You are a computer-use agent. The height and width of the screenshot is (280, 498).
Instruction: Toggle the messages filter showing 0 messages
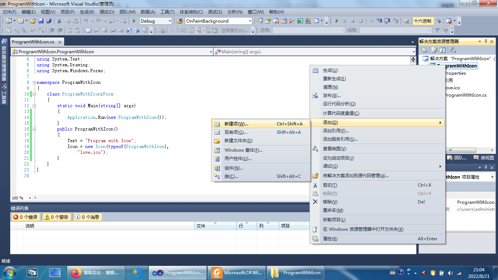[x=87, y=217]
